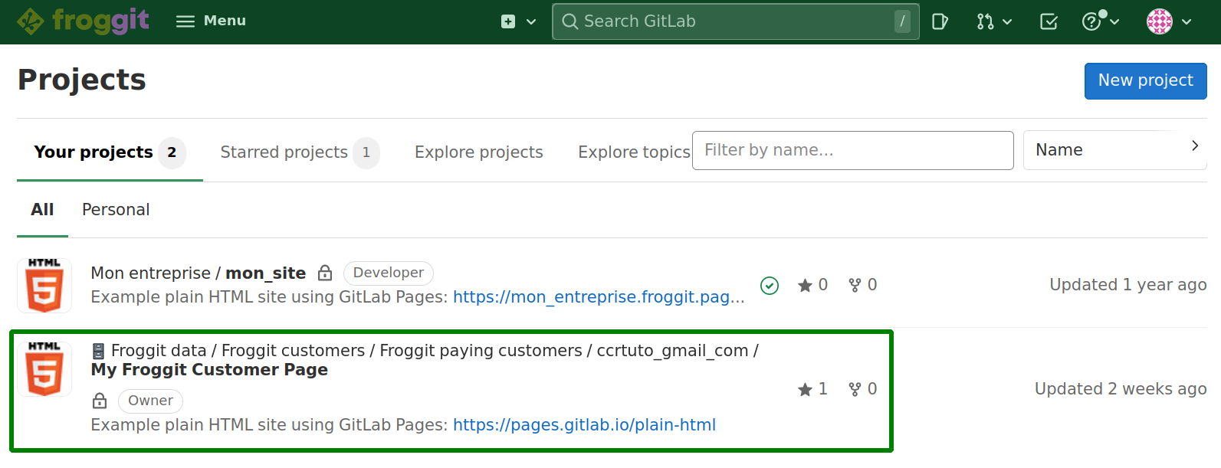Click the star count for mon_site
This screenshot has width=1221, height=468.
click(812, 285)
